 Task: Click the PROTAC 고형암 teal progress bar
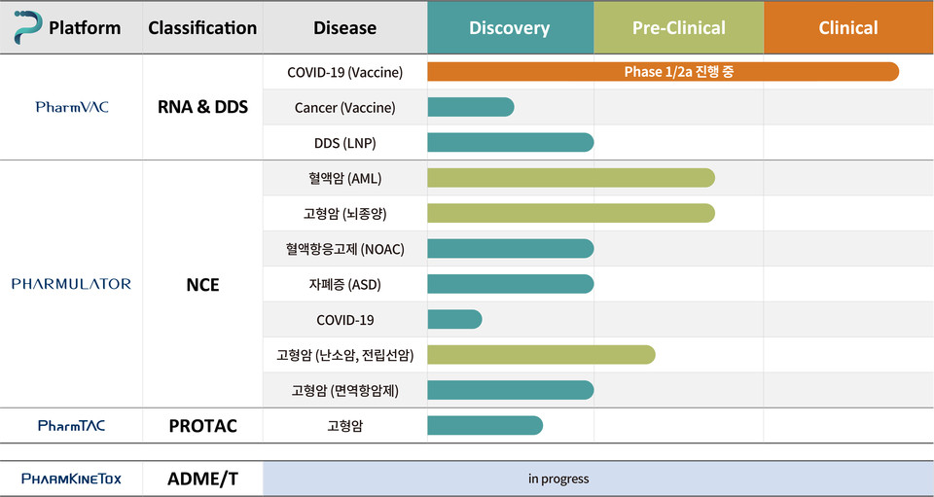(485, 426)
